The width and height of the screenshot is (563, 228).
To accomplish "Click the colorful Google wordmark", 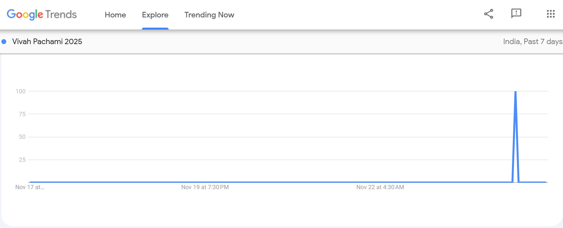I will [x=25, y=14].
